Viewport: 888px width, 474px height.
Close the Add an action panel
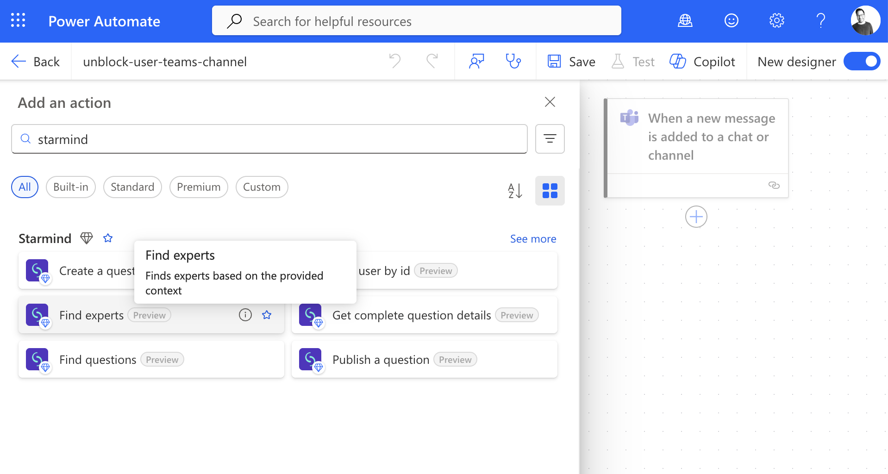click(550, 102)
